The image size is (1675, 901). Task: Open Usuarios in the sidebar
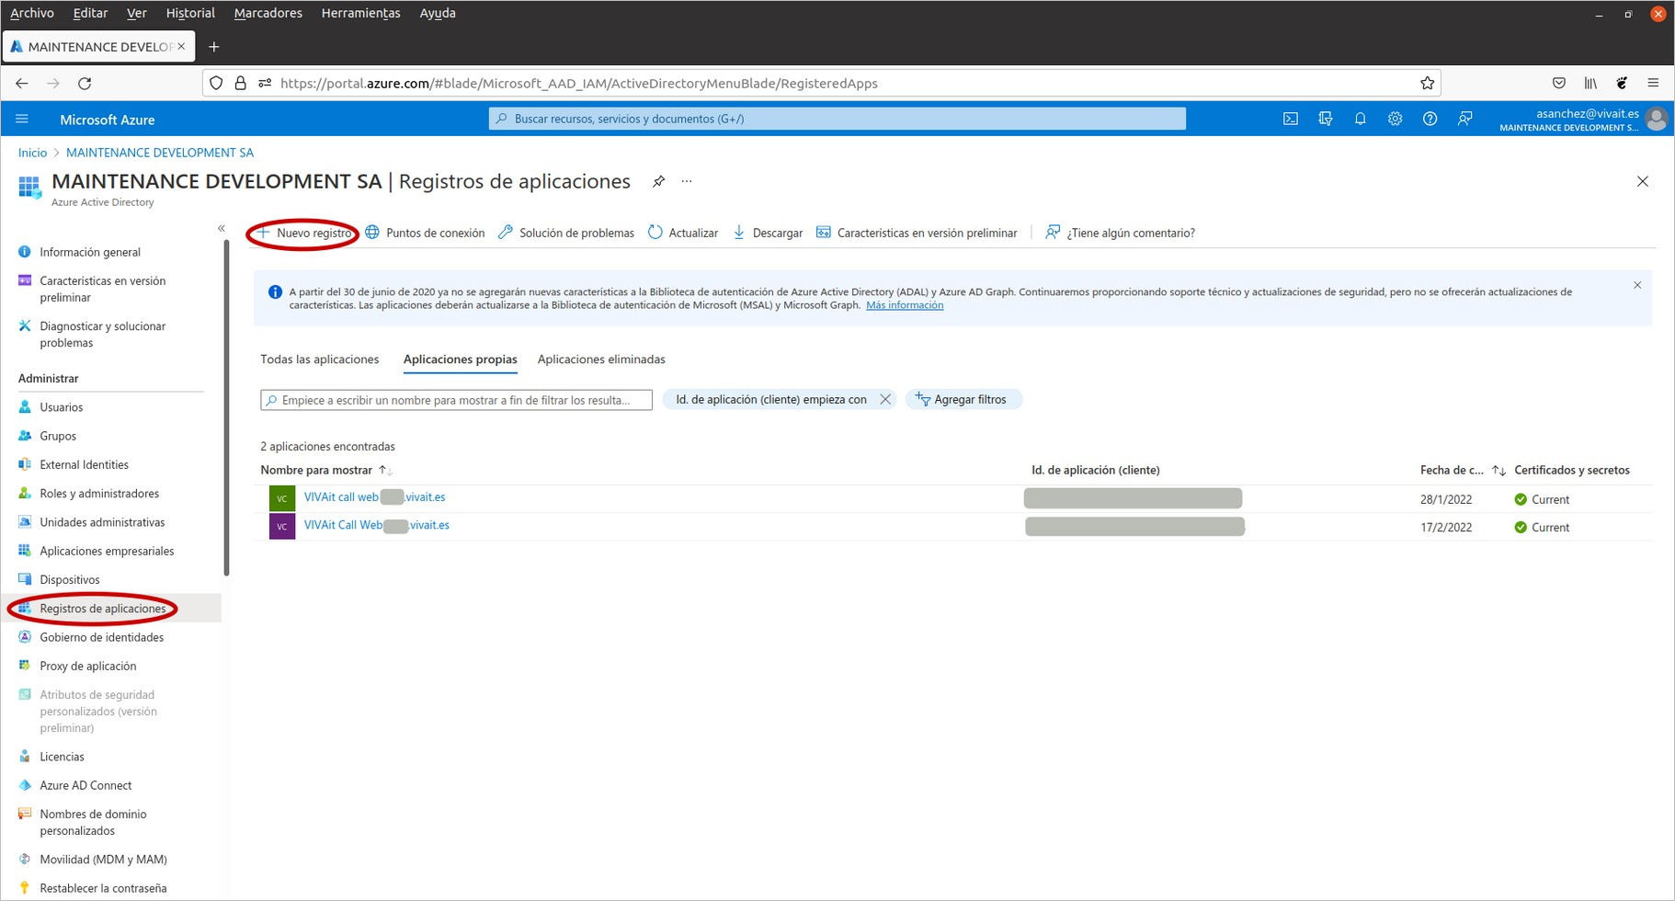click(x=62, y=407)
